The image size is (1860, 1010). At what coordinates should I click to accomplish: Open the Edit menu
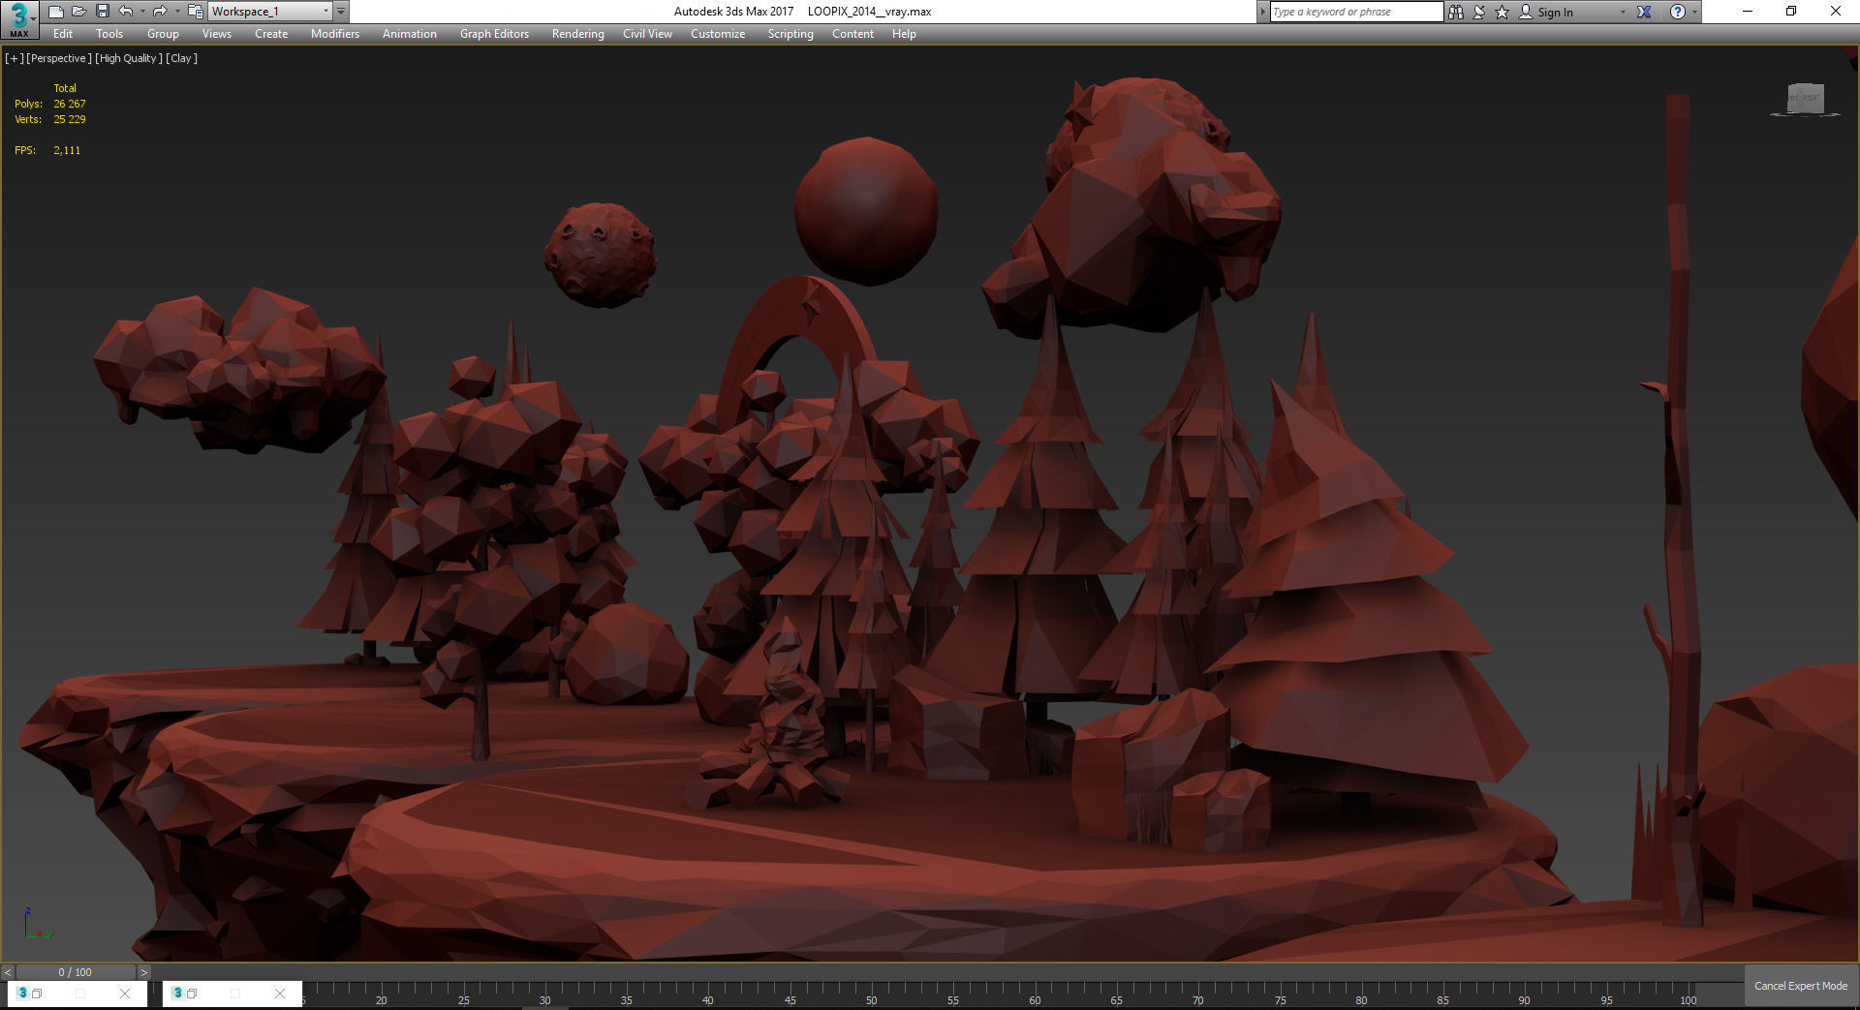(63, 34)
